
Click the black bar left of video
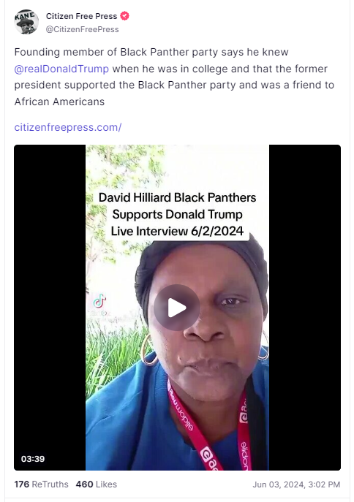pyautogui.click(x=50, y=308)
